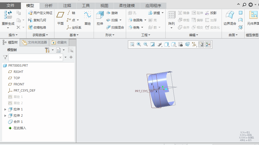Toggle annotation display button
Viewport: 259px width, 145px height.
[x=201, y=45]
